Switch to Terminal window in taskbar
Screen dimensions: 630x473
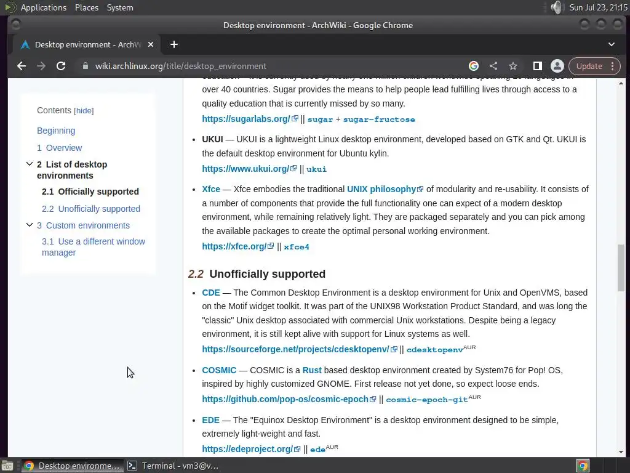(173, 466)
